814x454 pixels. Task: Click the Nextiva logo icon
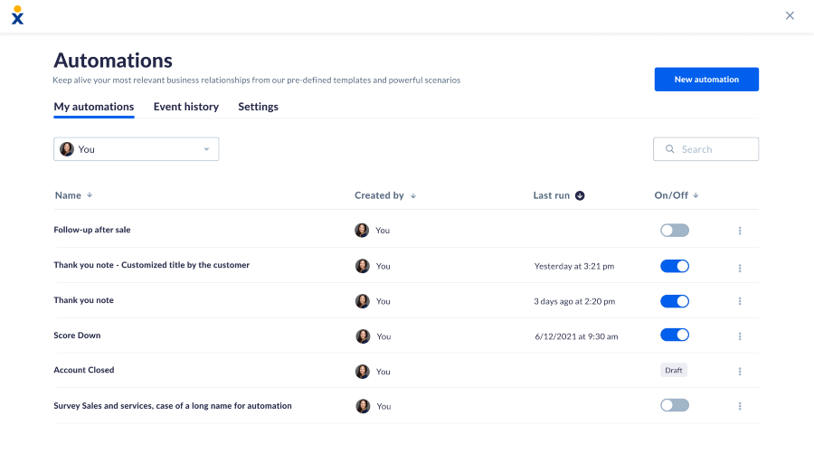point(18,15)
